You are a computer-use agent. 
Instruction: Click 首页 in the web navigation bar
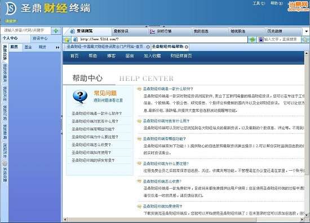point(74,56)
